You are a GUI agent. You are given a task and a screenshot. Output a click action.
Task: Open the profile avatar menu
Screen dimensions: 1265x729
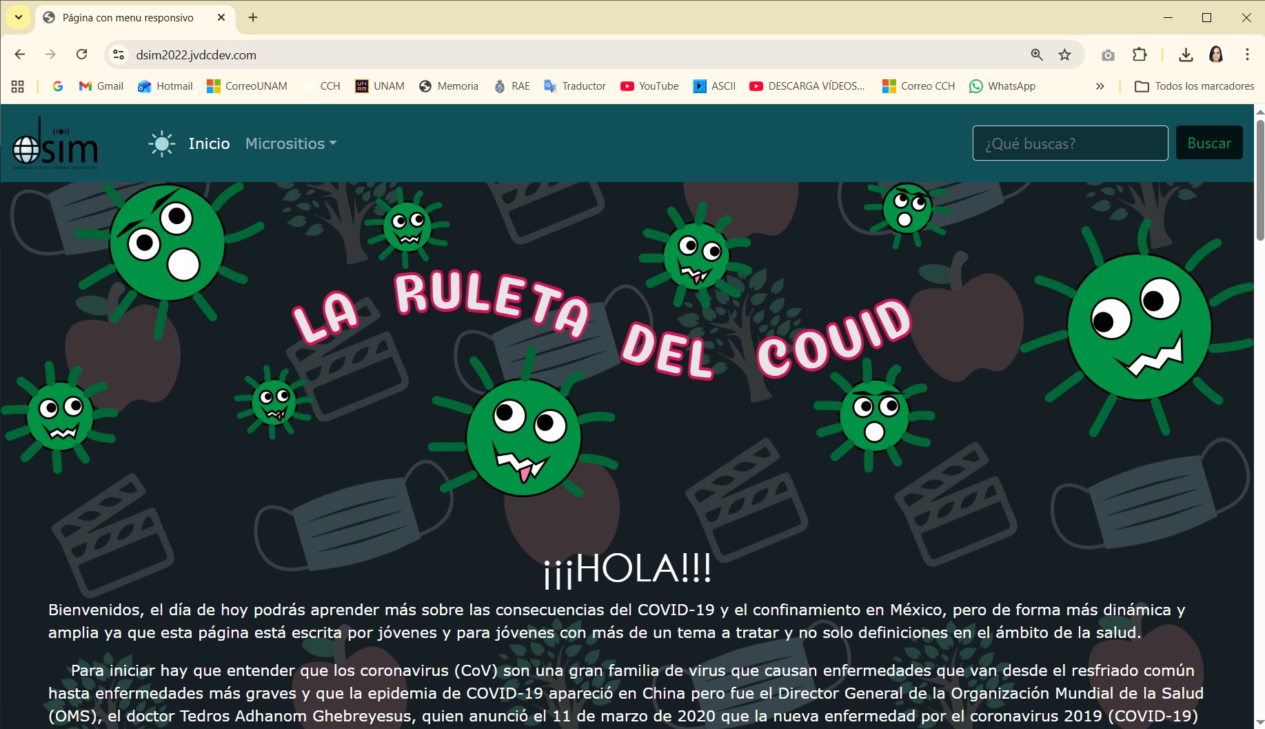(1216, 54)
